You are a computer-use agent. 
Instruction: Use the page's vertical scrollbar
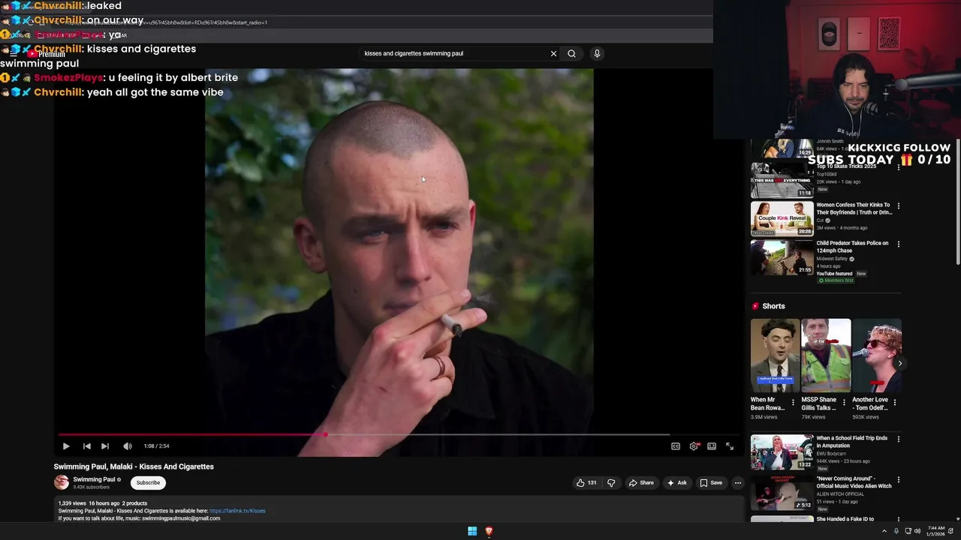[x=957, y=202]
